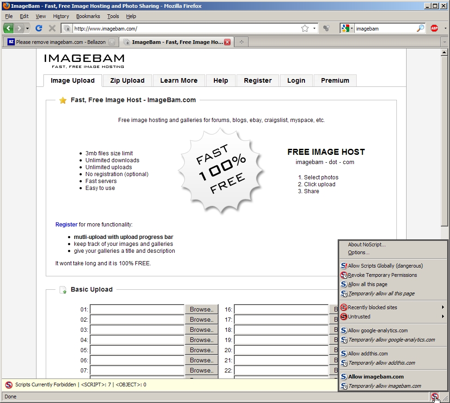
Task: Click the NoScript icon in the status bar
Action: point(434,397)
